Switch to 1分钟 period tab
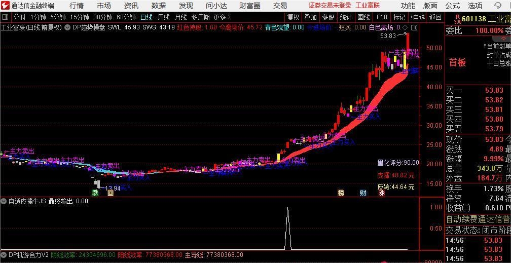 pyautogui.click(x=38, y=17)
